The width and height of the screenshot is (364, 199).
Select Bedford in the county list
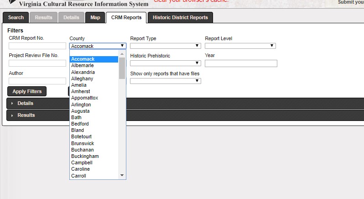click(94, 124)
